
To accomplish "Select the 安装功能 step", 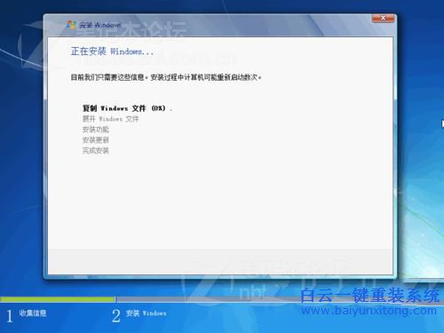I will pos(96,130).
